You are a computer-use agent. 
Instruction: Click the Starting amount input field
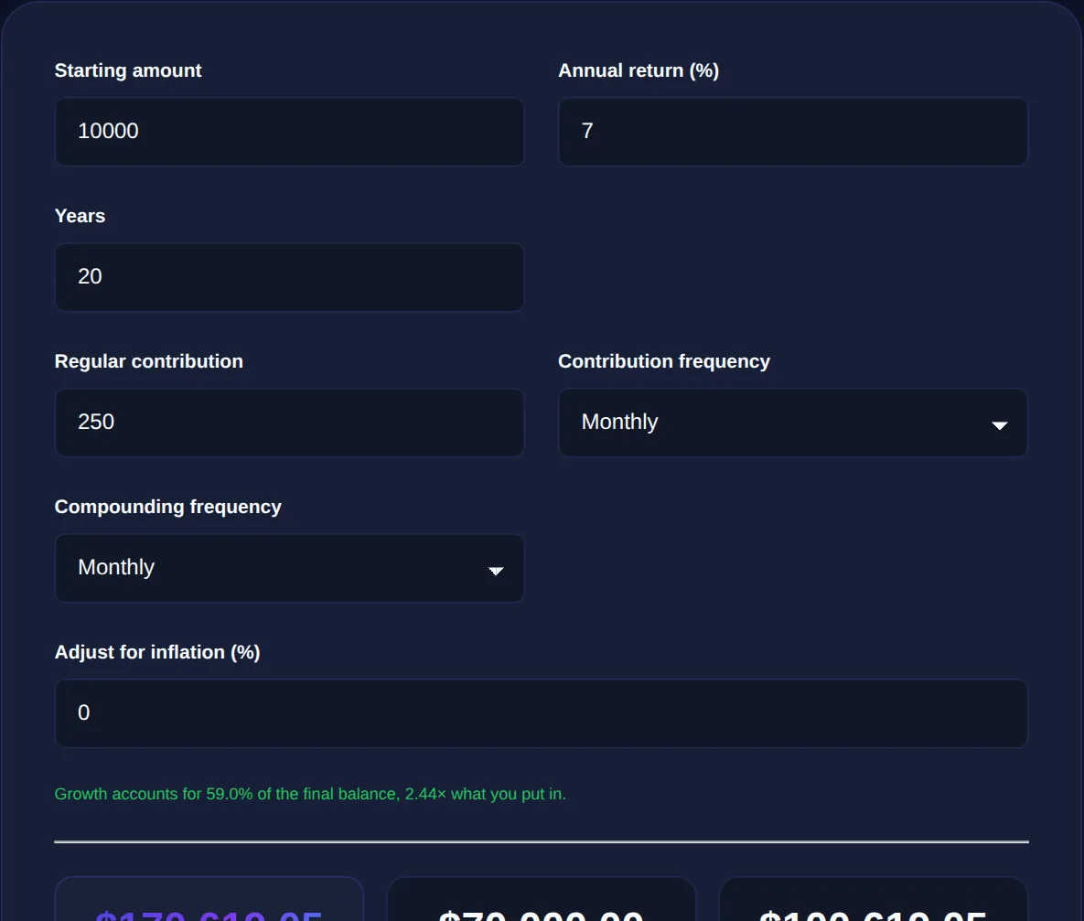289,132
